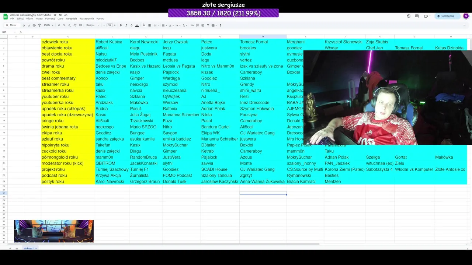Undo the last edit in Sheets
The image size is (472, 265).
(x=23, y=25)
